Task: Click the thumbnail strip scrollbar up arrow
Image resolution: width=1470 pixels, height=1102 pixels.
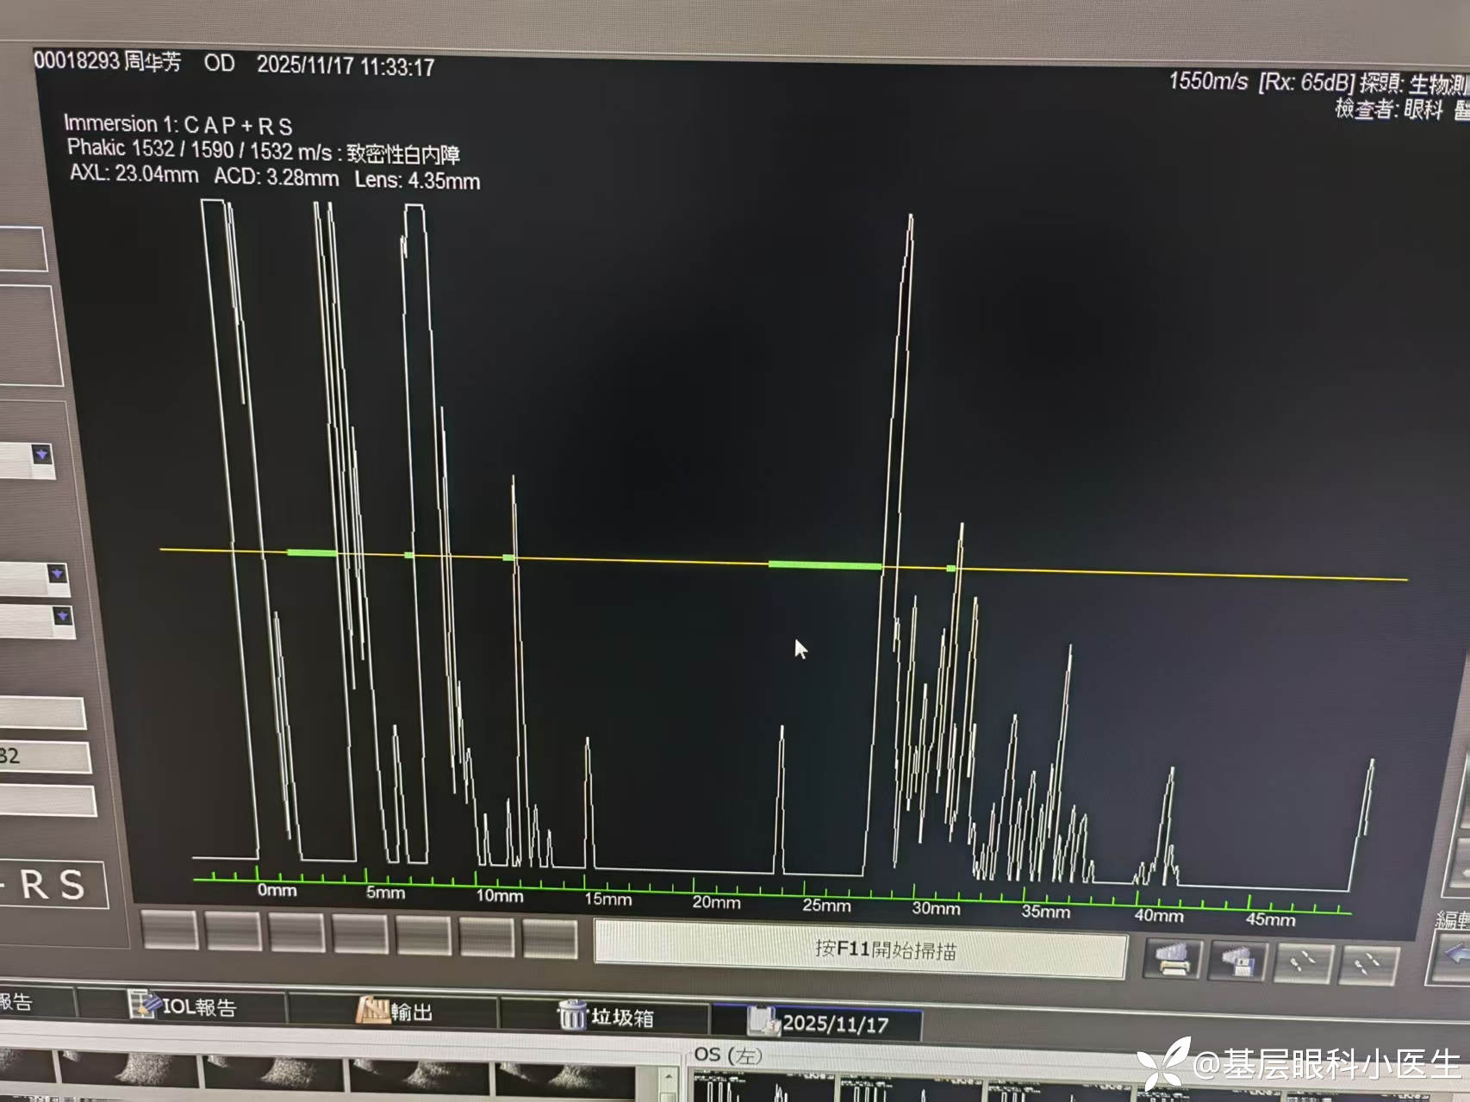Action: (x=669, y=1077)
